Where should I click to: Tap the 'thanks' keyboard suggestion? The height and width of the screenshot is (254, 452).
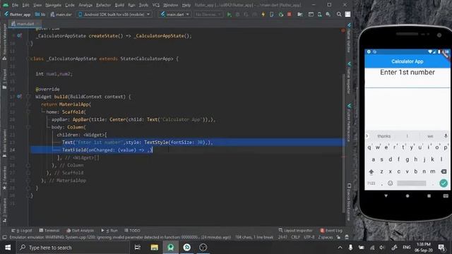(x=384, y=136)
